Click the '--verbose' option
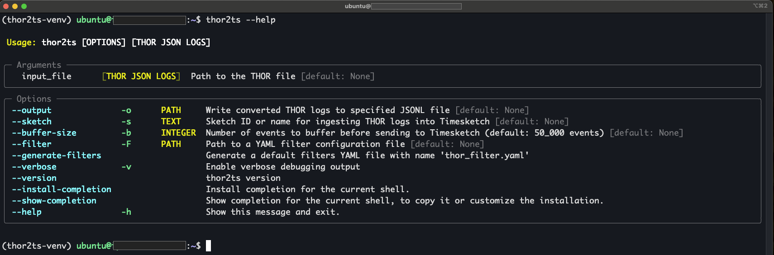Screen dimensions: 774x255 (x=34, y=167)
